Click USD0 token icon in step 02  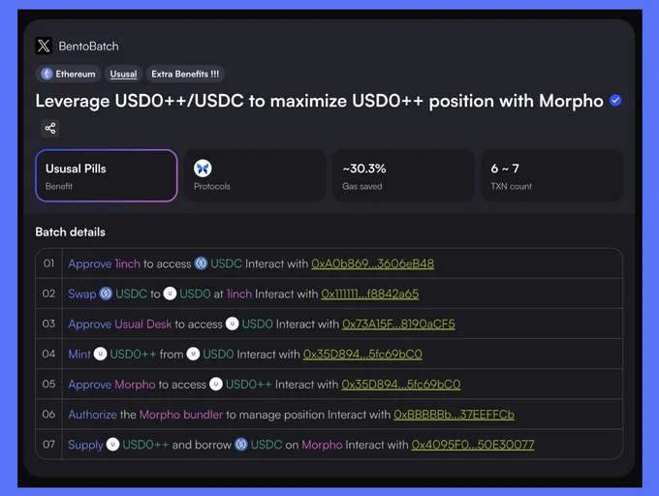170,294
